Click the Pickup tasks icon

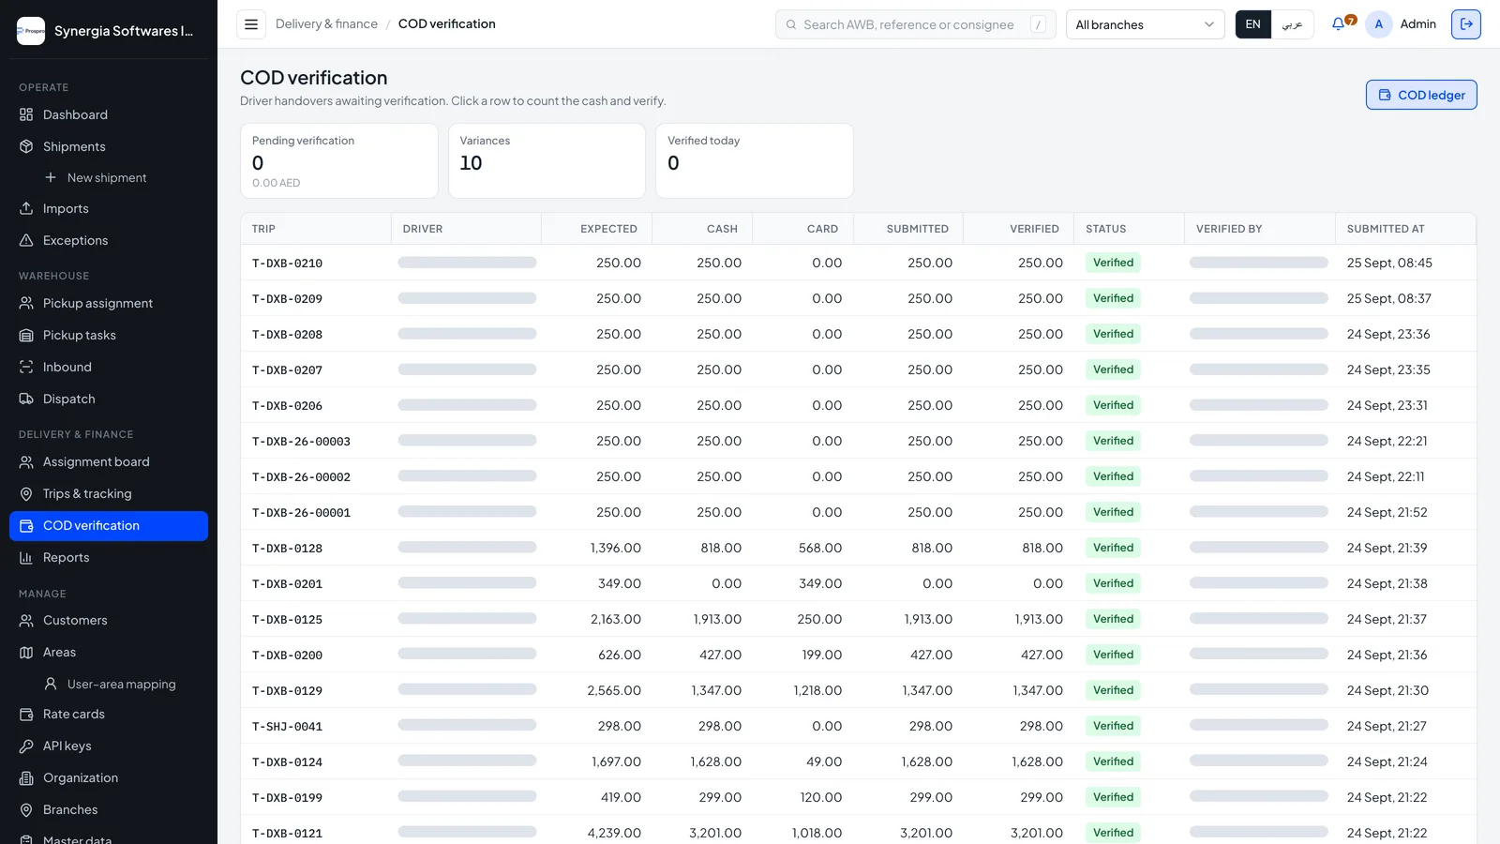pos(26,335)
